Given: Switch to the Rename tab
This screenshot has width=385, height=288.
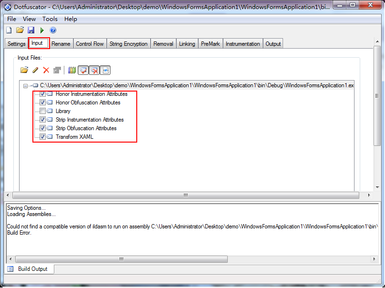Looking at the screenshot, I should 61,44.
